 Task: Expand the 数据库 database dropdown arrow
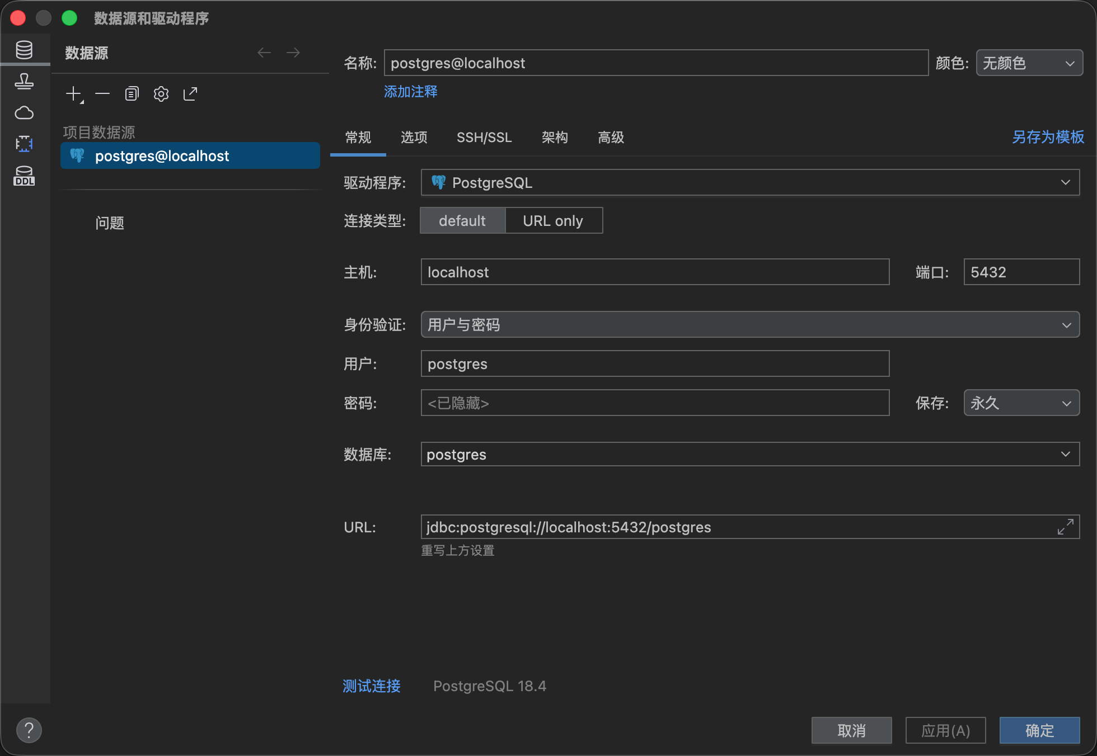click(x=1066, y=454)
